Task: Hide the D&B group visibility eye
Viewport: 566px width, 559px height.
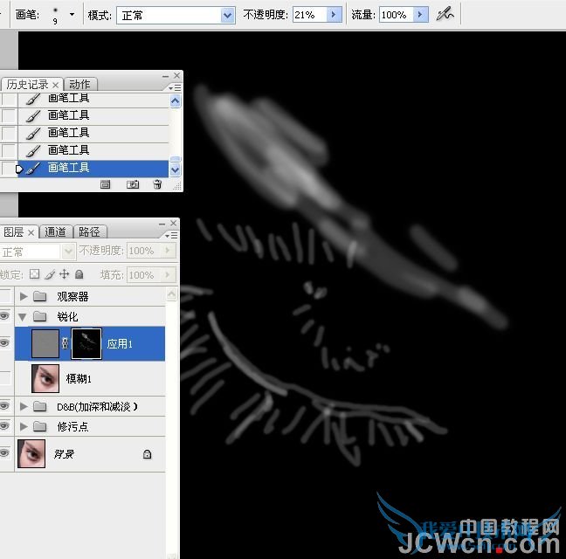Action: (x=4, y=406)
